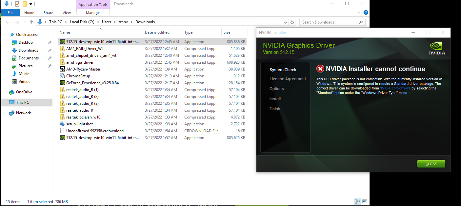Select the realtek_pcielan_w10 zip icon

coord(62,117)
